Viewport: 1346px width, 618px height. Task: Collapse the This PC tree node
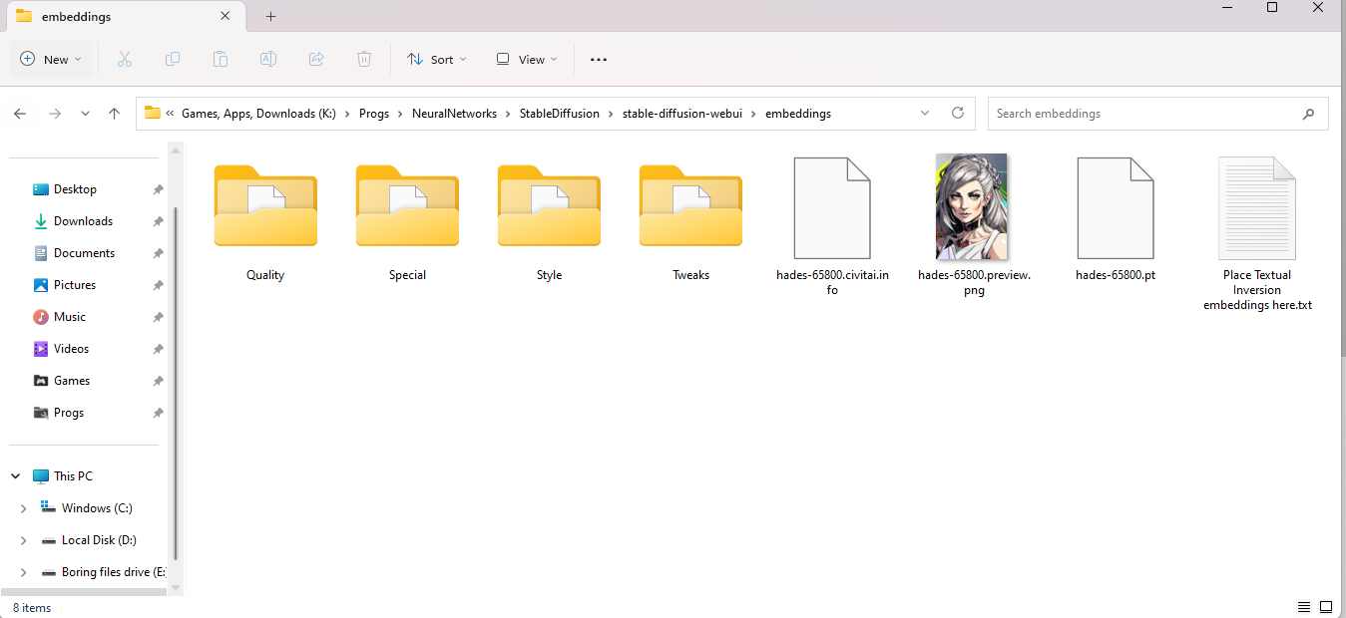point(16,476)
